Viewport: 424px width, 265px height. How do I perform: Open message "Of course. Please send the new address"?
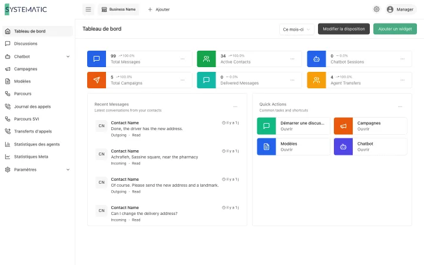point(167,185)
